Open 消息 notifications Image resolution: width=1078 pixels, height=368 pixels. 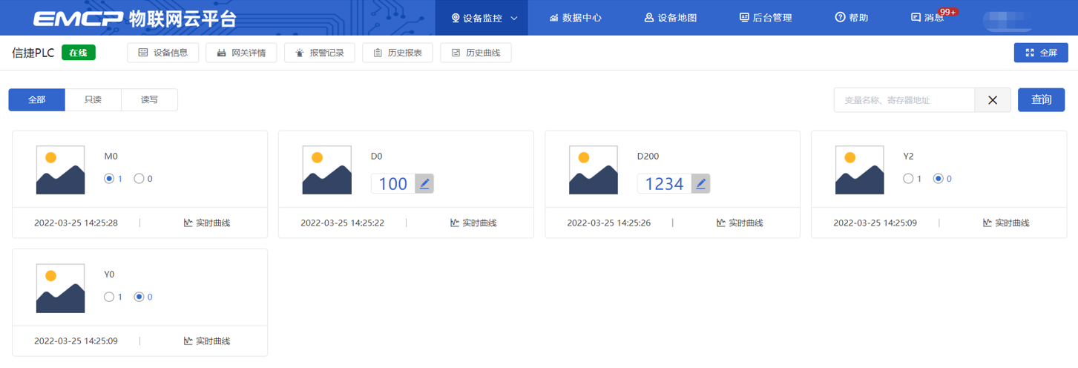927,18
